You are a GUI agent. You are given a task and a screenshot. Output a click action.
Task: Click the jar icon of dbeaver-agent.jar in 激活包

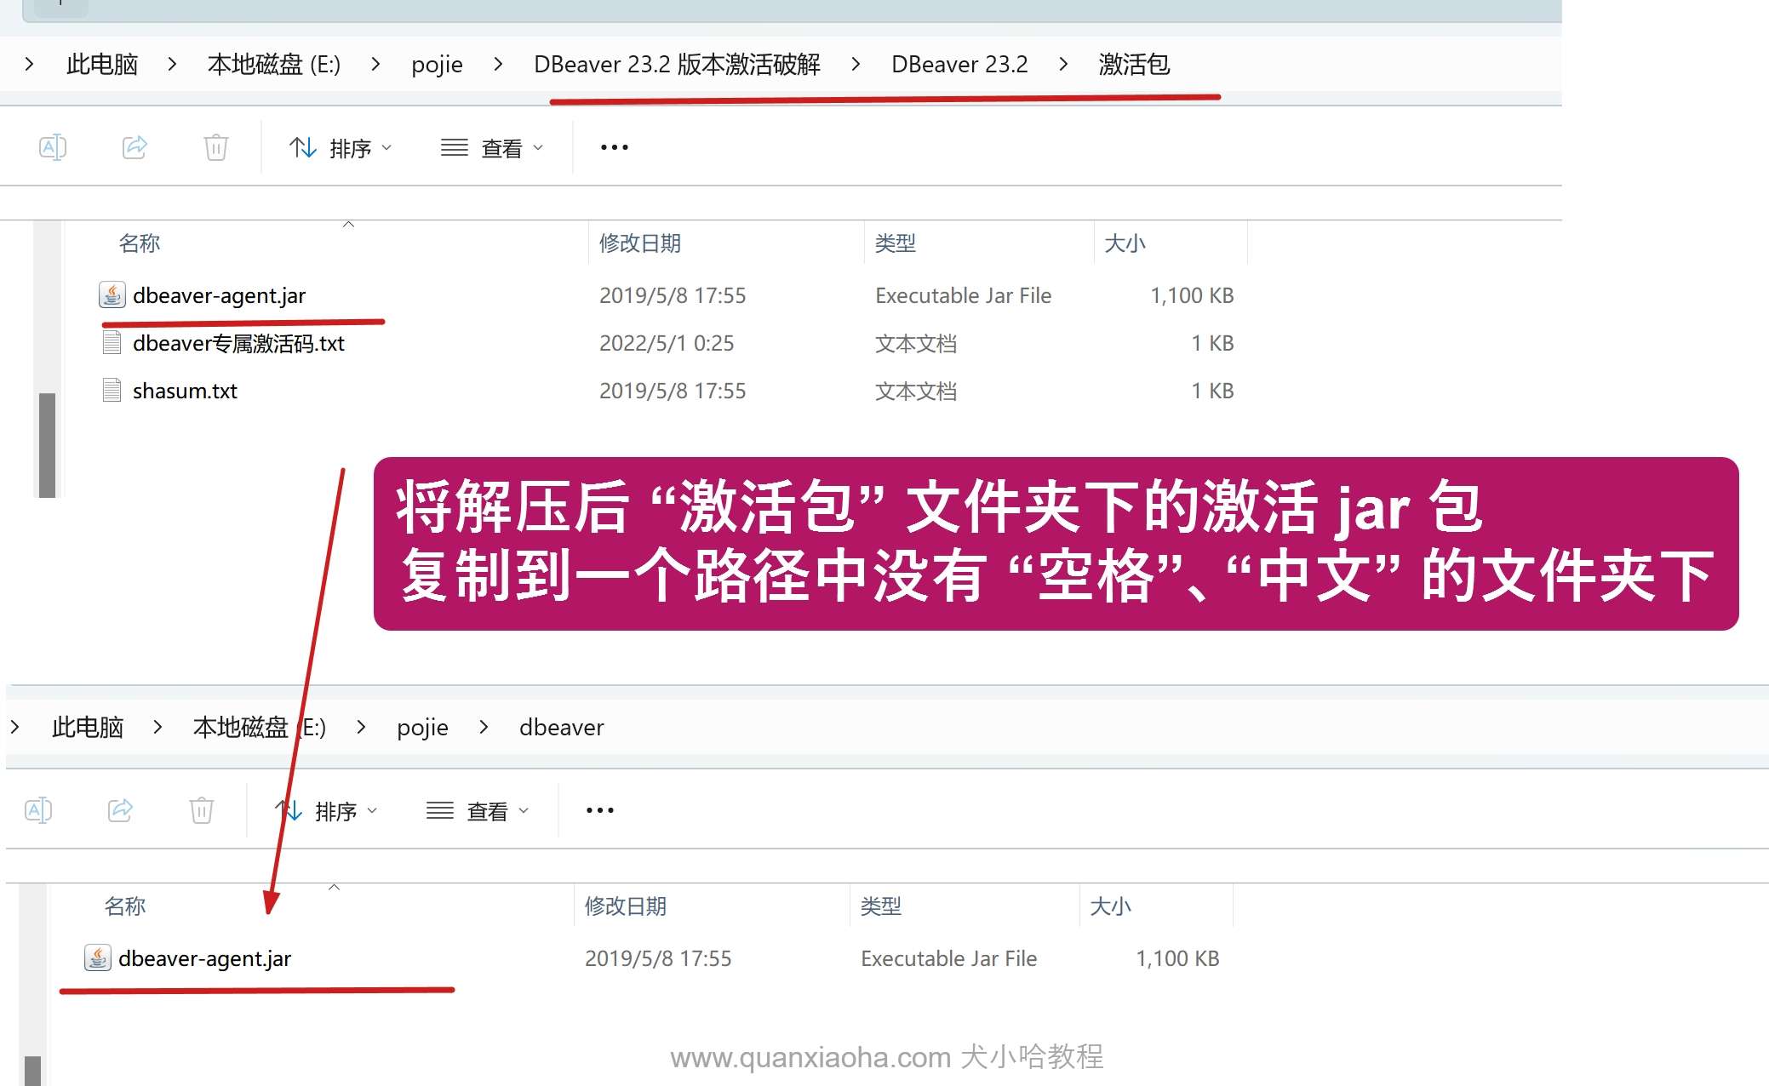point(112,294)
